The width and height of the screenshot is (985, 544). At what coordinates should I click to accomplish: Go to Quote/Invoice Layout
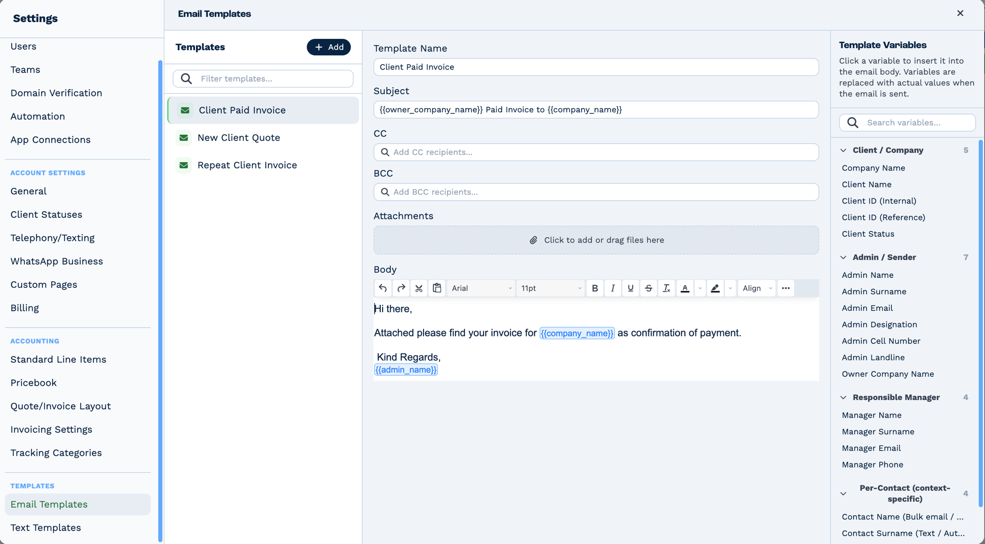(61, 406)
